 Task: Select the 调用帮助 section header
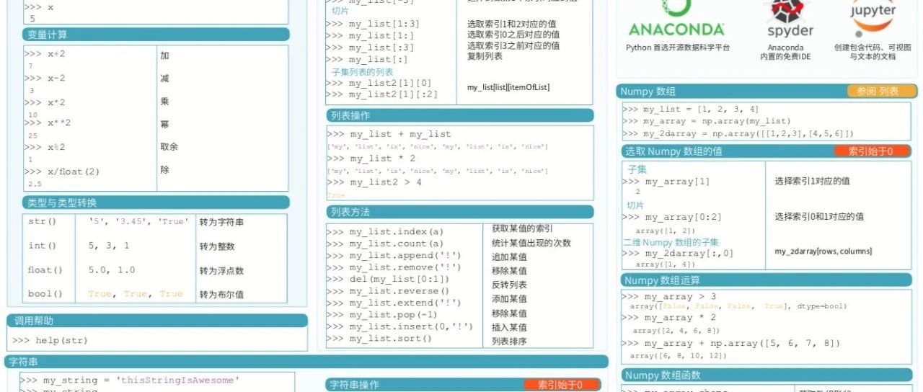point(157,321)
